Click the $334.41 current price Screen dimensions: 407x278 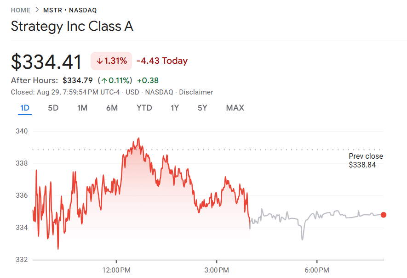click(x=46, y=61)
